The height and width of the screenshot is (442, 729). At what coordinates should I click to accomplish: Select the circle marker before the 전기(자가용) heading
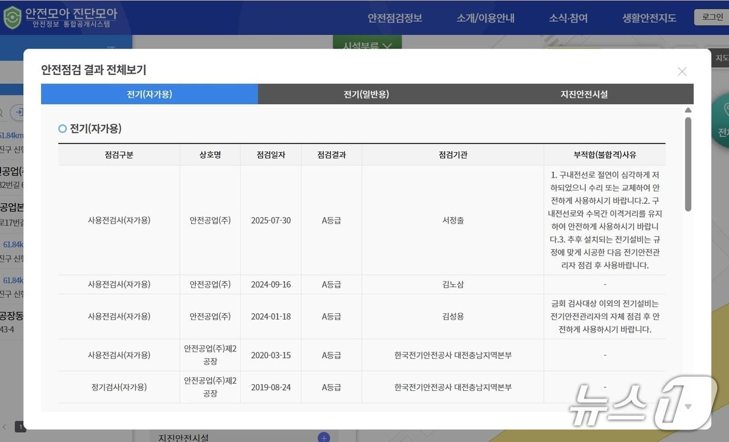pyautogui.click(x=62, y=129)
